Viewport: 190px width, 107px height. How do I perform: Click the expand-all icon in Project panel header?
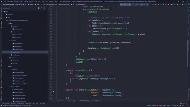42,8
